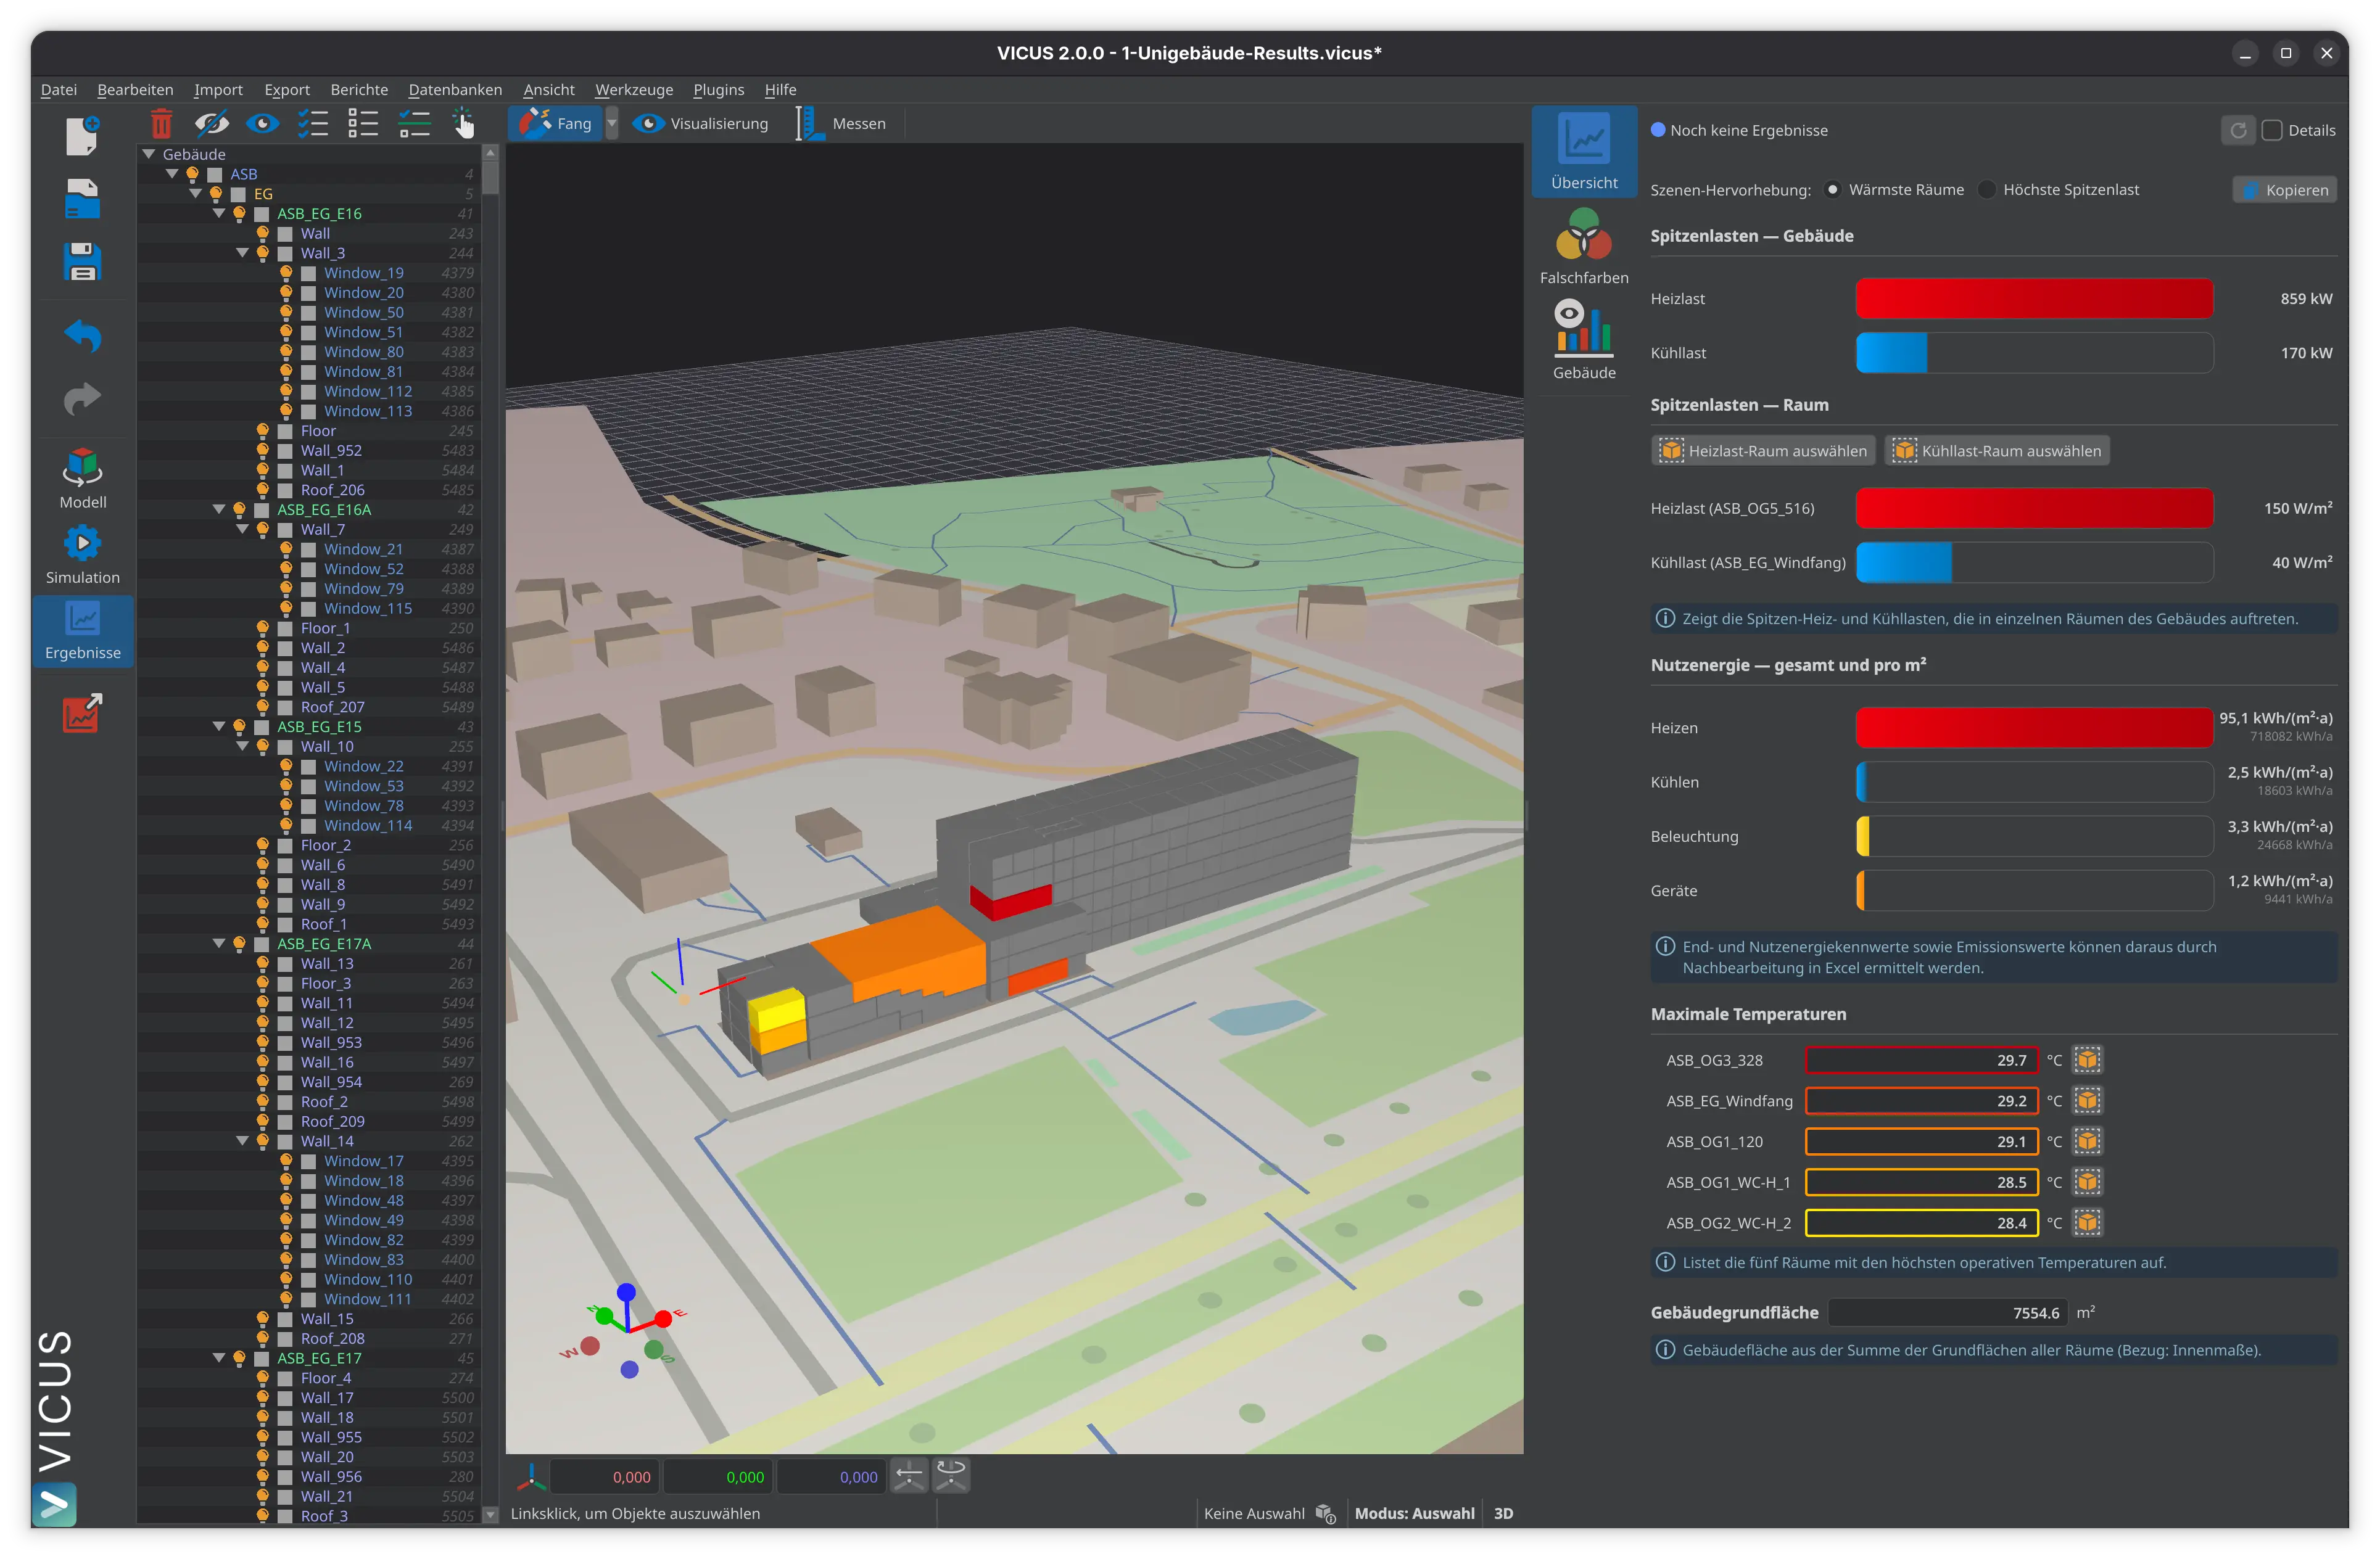Toggle lightbulb visibility of Window_19
This screenshot has height=1559, width=2380.
[x=286, y=273]
